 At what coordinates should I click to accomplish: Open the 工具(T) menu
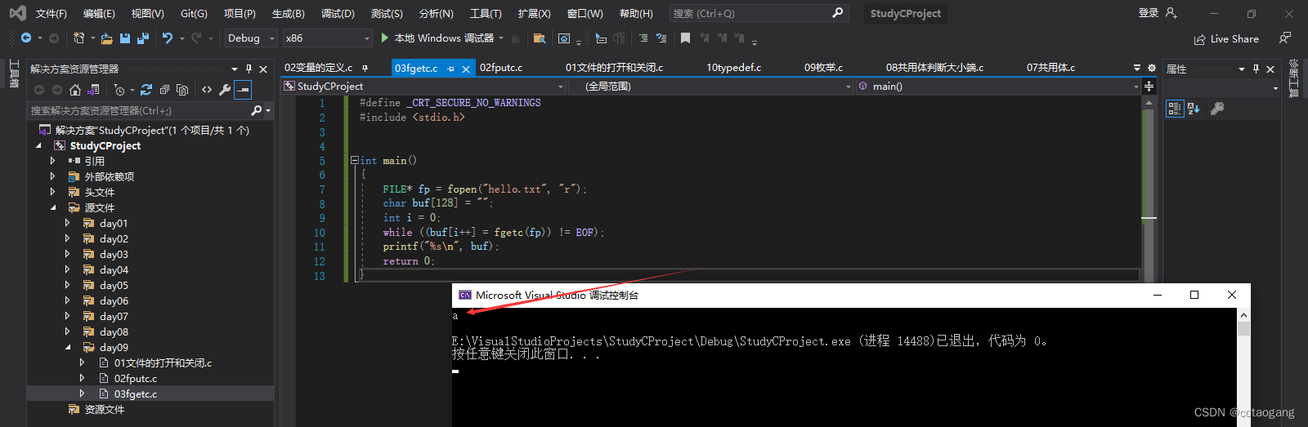(486, 13)
